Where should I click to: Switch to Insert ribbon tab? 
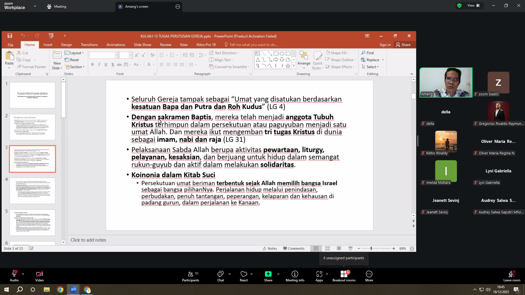point(48,45)
